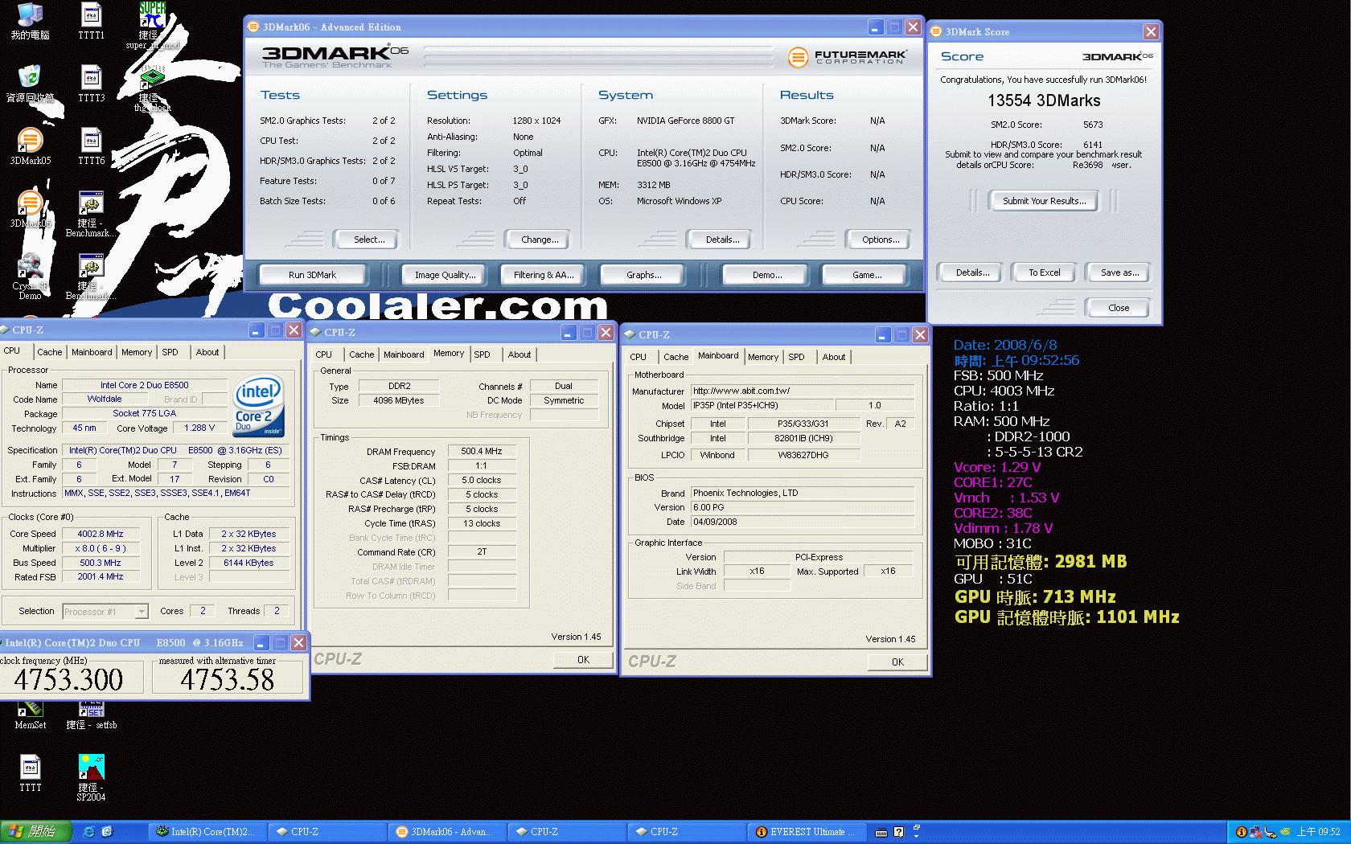Click the motherboard manufacturer URL field
The image size is (1351, 844).
802,391
